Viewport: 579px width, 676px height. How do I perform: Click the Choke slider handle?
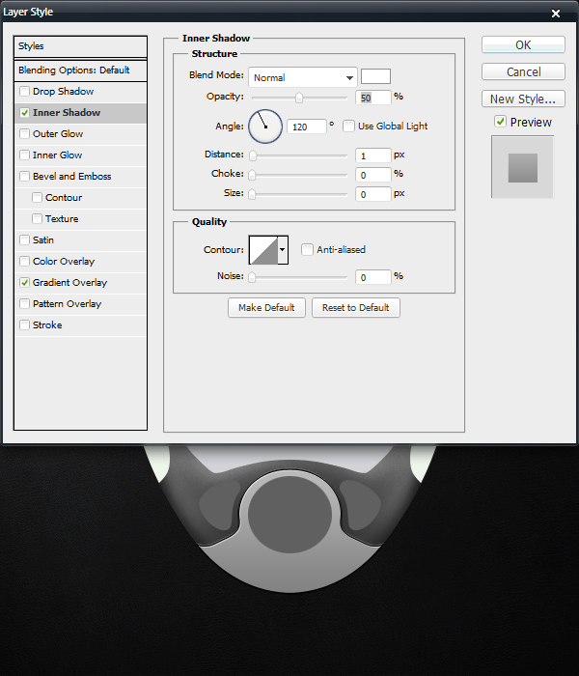click(252, 175)
